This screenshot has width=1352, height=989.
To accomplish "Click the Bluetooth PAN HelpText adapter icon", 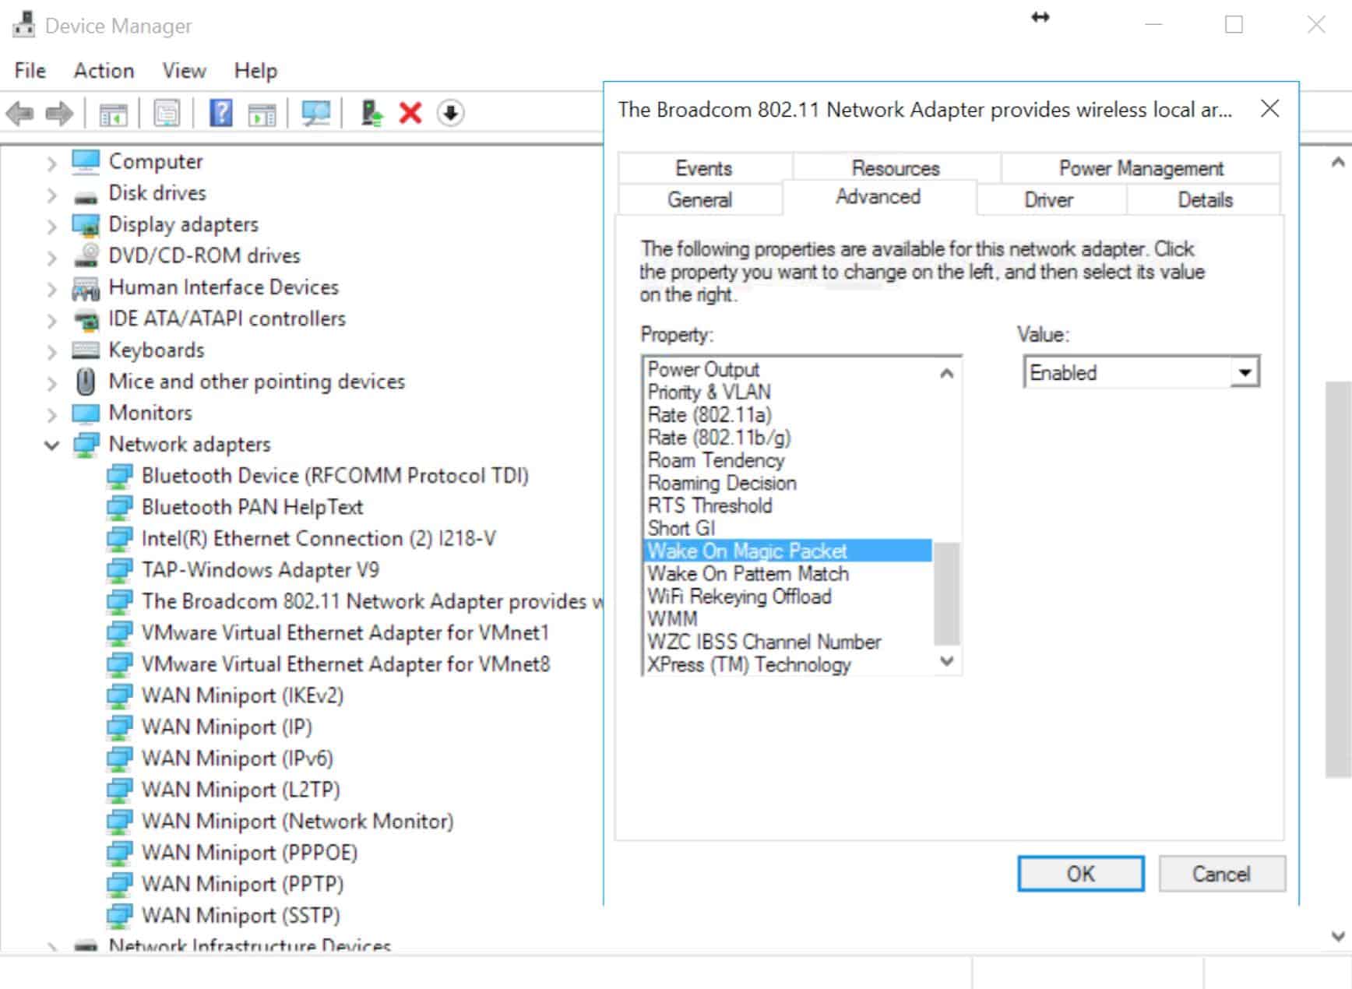I will pyautogui.click(x=119, y=508).
